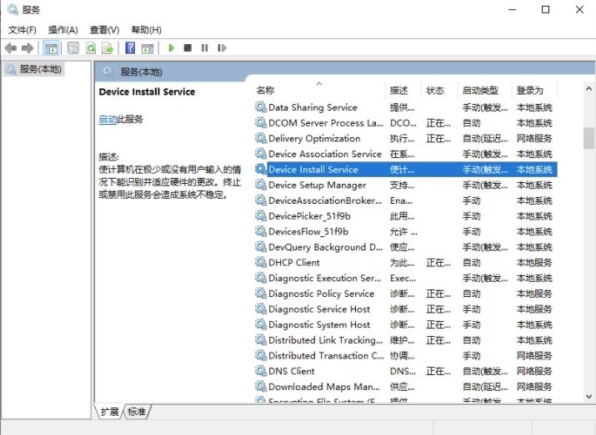The image size is (596, 435).
Task: Click the Back arrow in the toolbar
Action: point(11,48)
